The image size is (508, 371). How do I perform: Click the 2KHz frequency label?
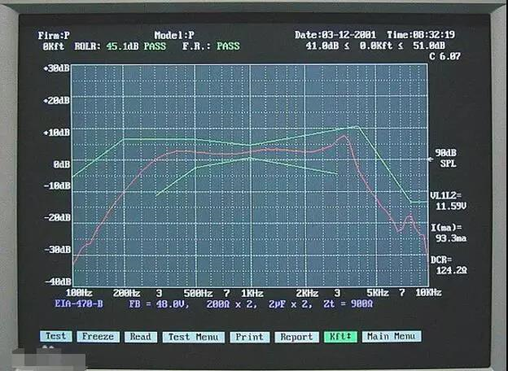307,294
